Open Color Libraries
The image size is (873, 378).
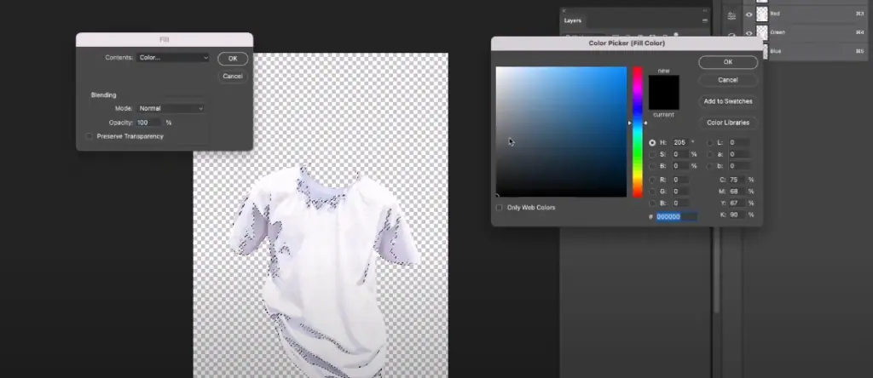[x=727, y=123]
